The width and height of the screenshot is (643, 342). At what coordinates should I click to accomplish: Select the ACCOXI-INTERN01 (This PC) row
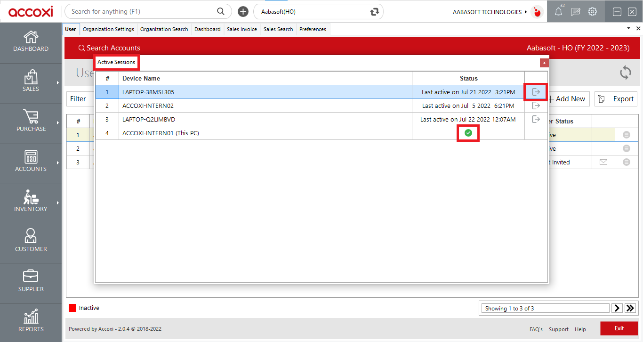pyautogui.click(x=322, y=133)
